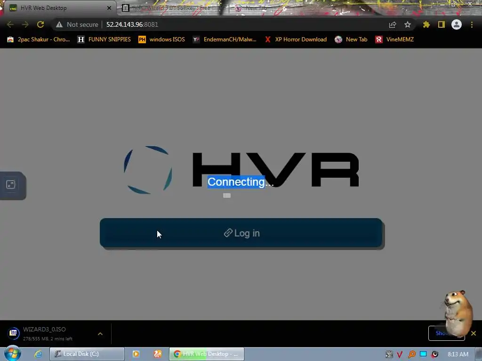Open Local Disk (C:) taskbar window
Image resolution: width=482 pixels, height=361 pixels.
[x=87, y=354]
